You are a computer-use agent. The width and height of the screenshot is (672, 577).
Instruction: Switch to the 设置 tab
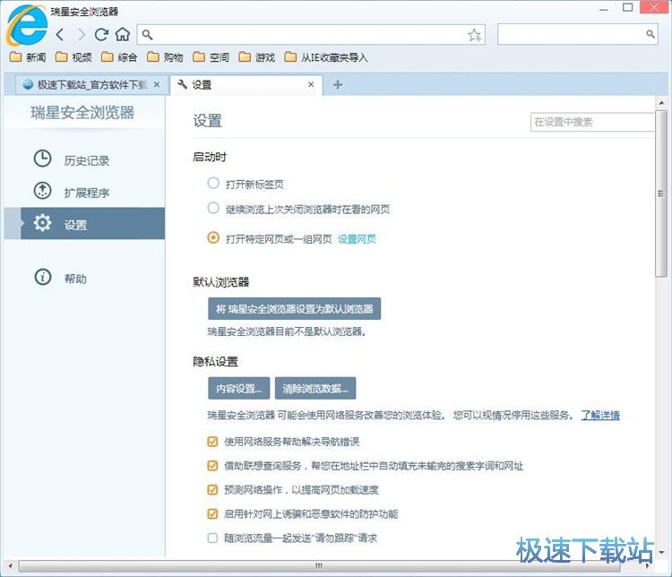[246, 84]
